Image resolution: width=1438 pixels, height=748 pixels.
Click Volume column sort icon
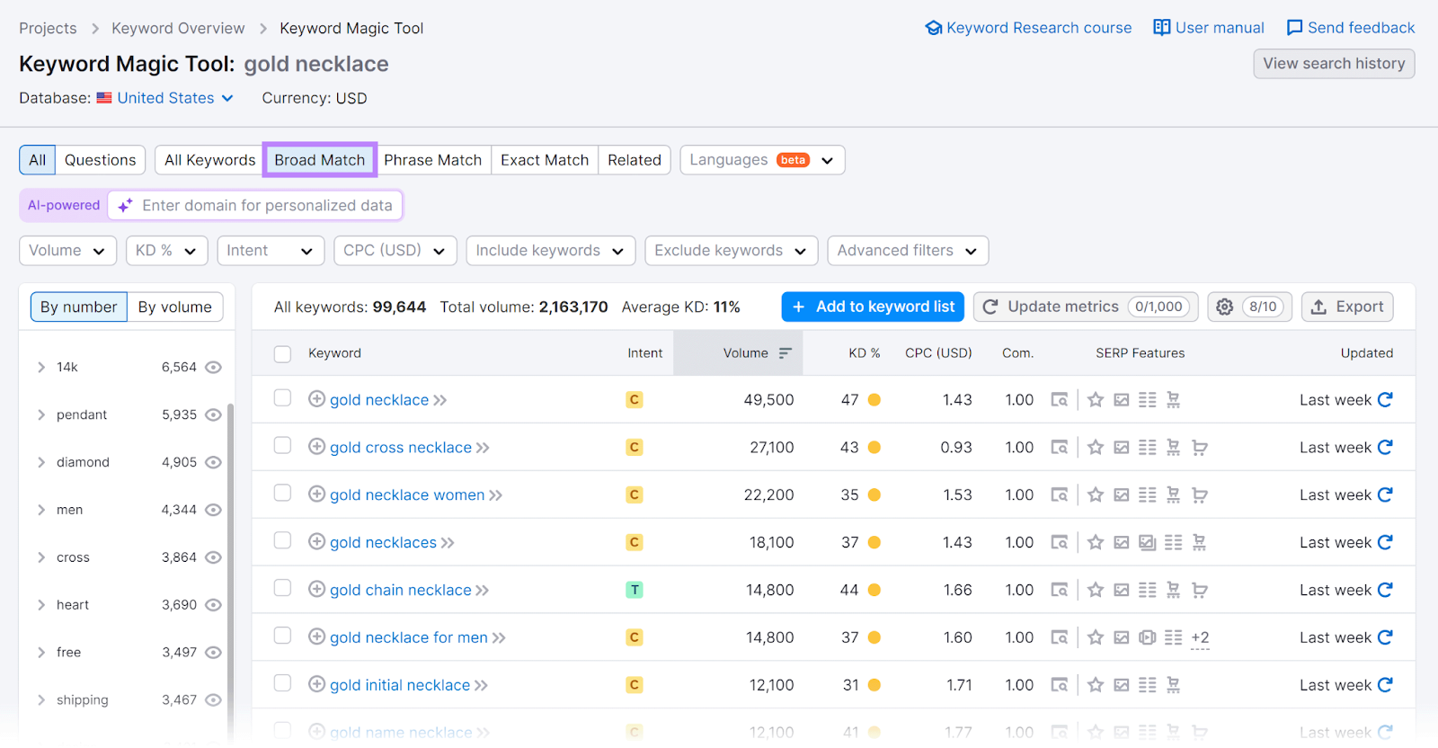click(785, 353)
